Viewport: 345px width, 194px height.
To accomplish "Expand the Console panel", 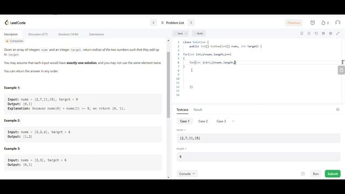I will click(187, 174).
